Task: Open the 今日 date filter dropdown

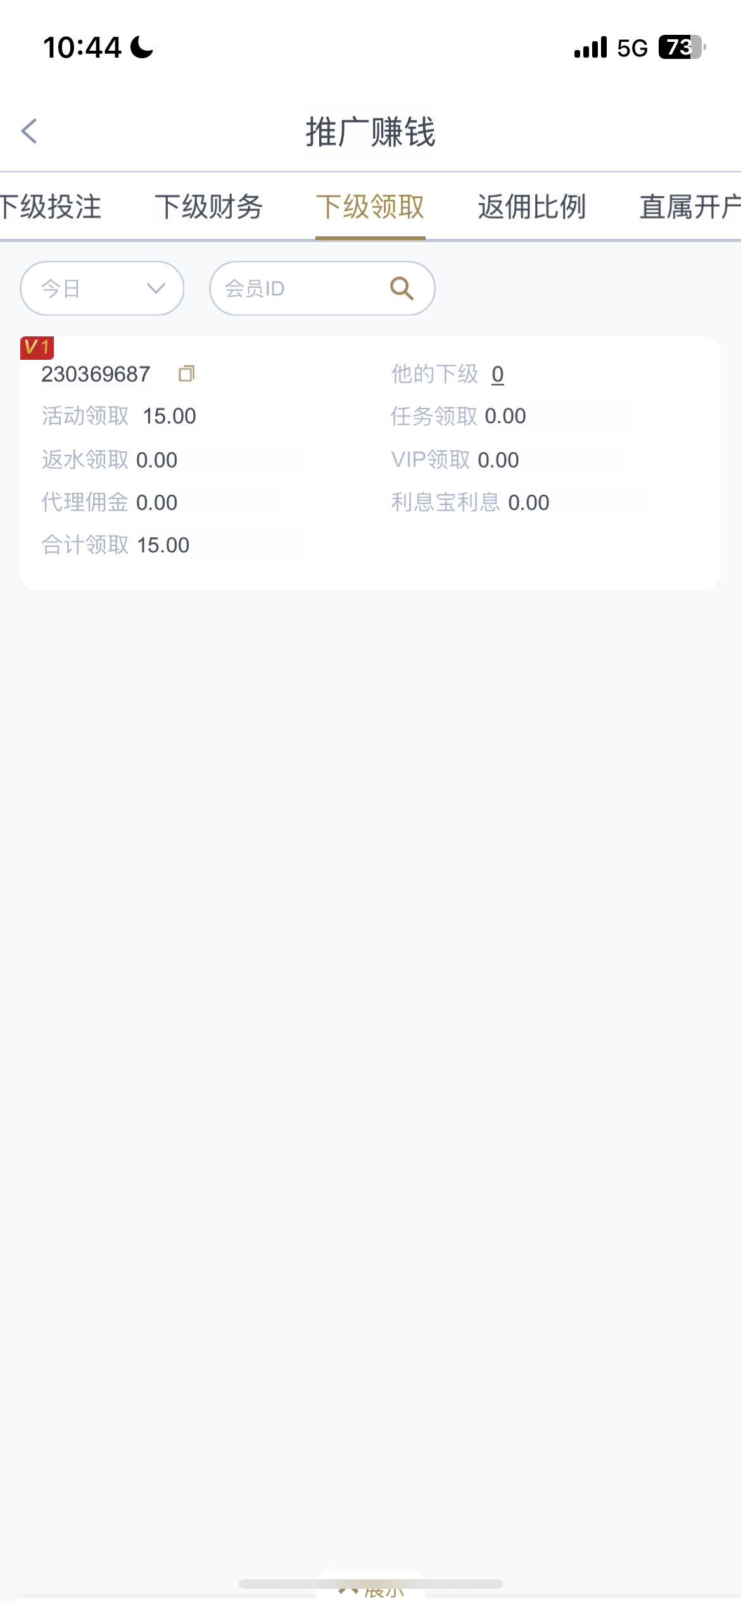Action: [x=102, y=288]
